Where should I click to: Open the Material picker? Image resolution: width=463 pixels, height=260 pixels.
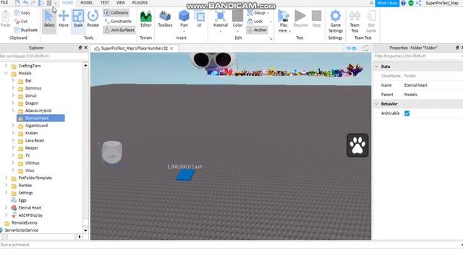coord(220,19)
